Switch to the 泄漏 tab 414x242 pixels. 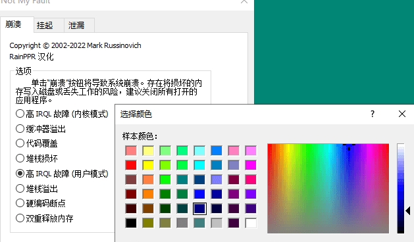79,26
